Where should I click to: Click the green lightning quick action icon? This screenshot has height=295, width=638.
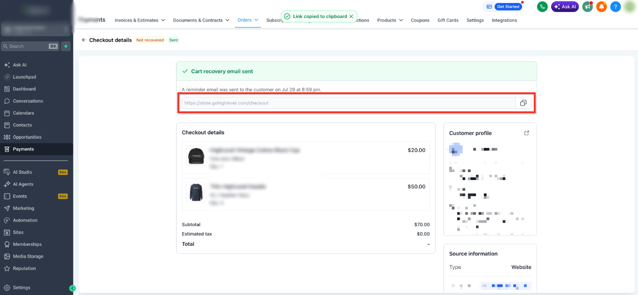[65, 46]
